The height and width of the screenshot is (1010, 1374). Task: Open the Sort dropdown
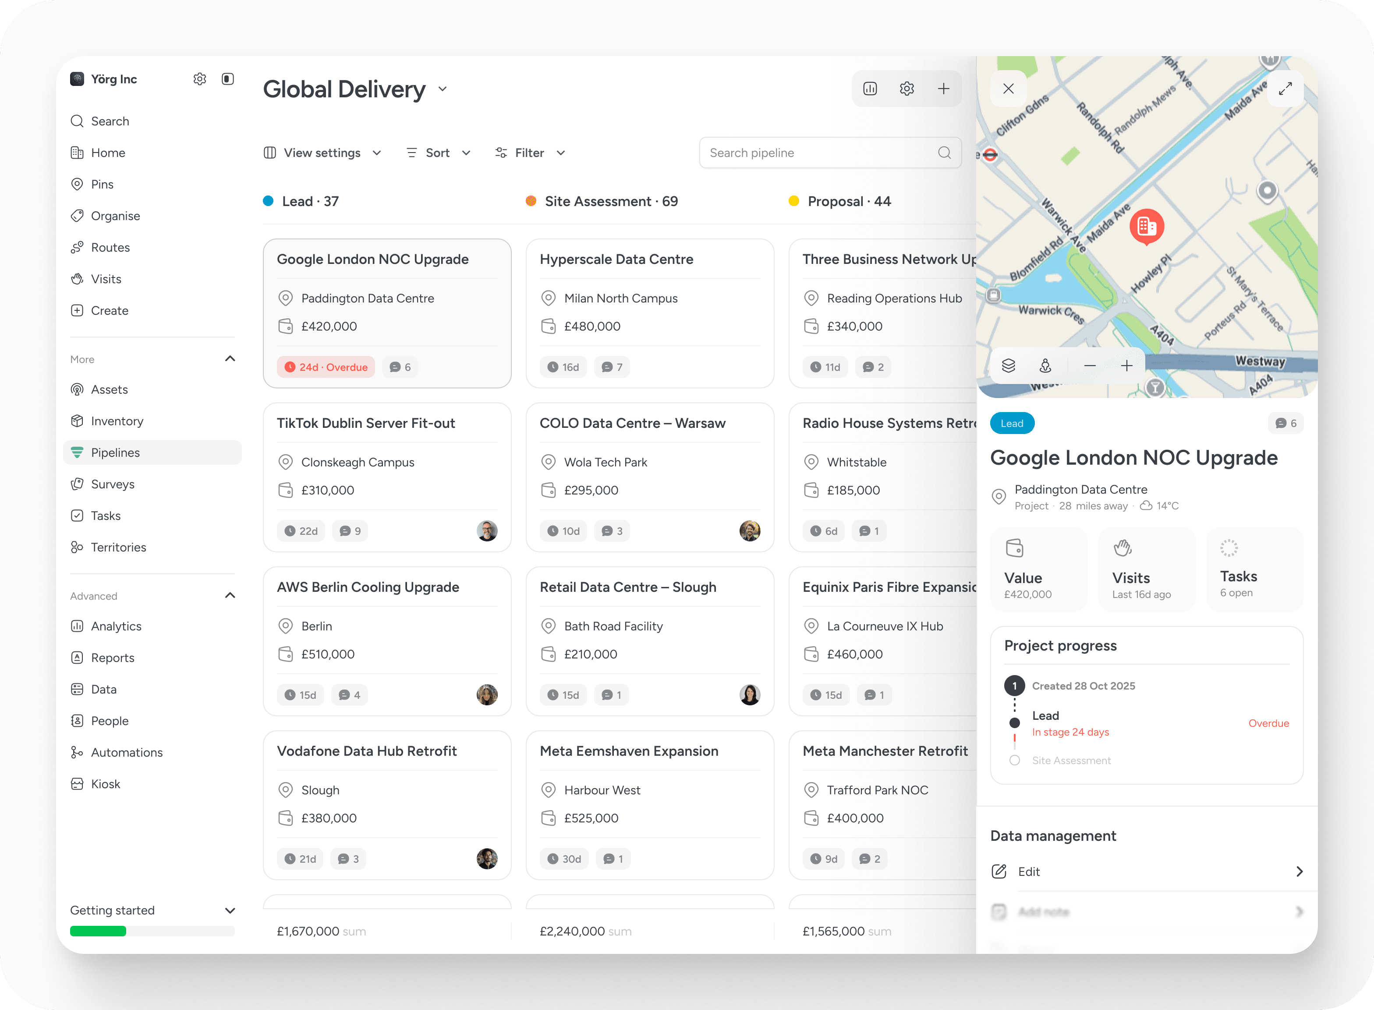[x=438, y=153]
